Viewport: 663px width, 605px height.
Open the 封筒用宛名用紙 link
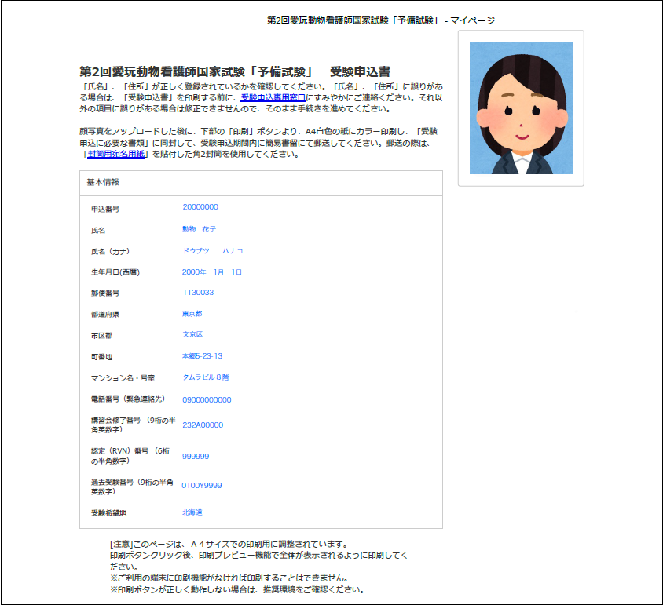(x=115, y=155)
